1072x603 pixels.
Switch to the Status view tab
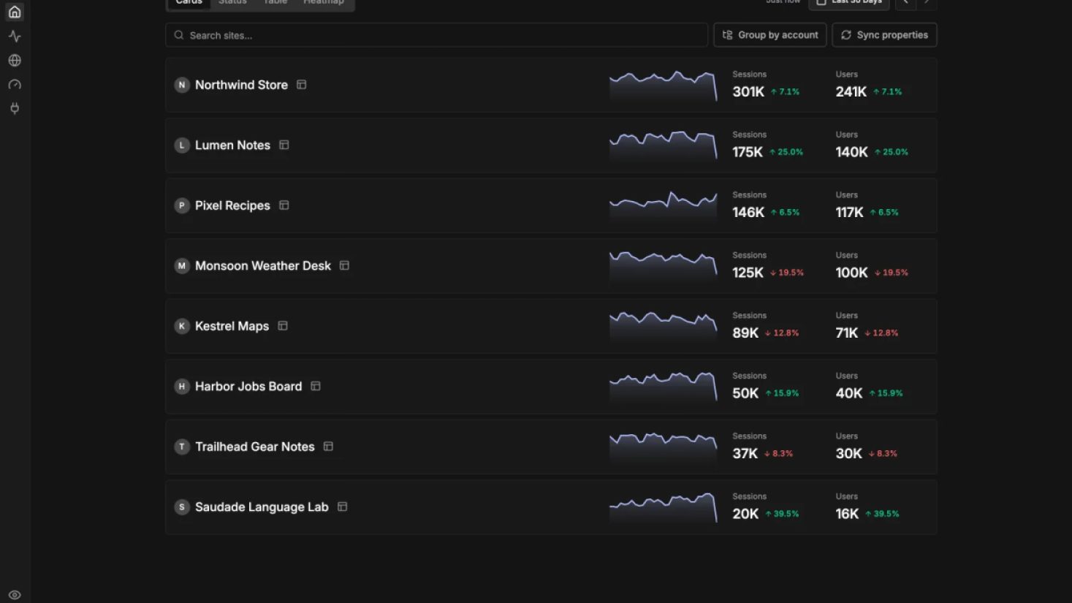(x=232, y=3)
